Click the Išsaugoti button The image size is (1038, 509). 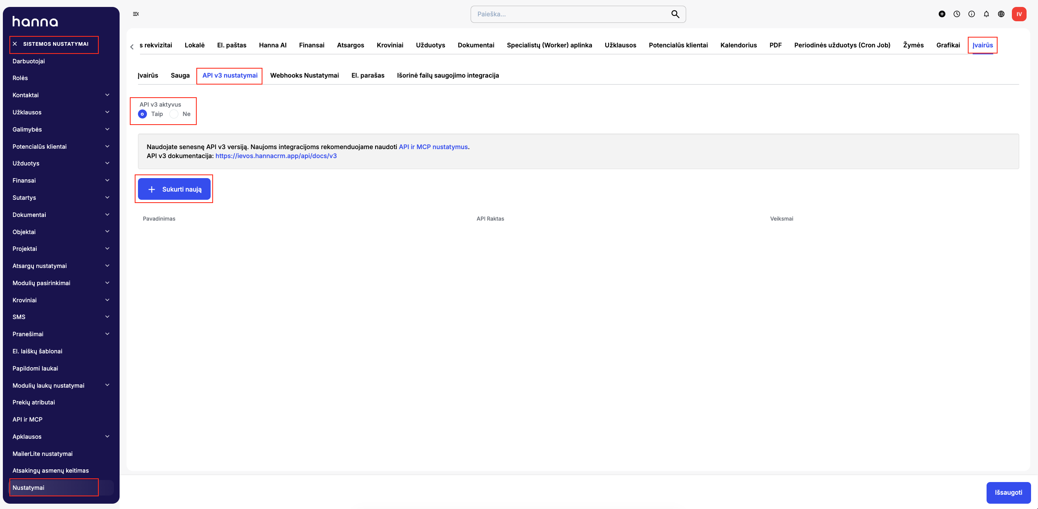(1008, 492)
